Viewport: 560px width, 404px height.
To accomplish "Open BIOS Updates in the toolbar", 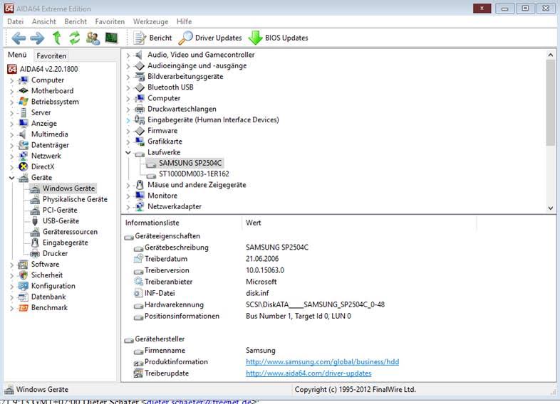I will click(x=278, y=38).
